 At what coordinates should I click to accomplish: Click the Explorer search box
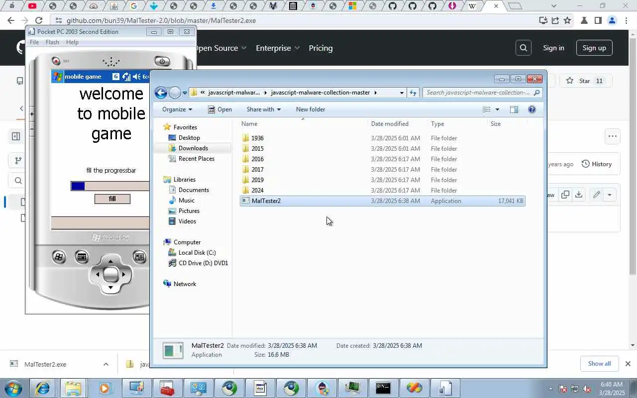482,93
